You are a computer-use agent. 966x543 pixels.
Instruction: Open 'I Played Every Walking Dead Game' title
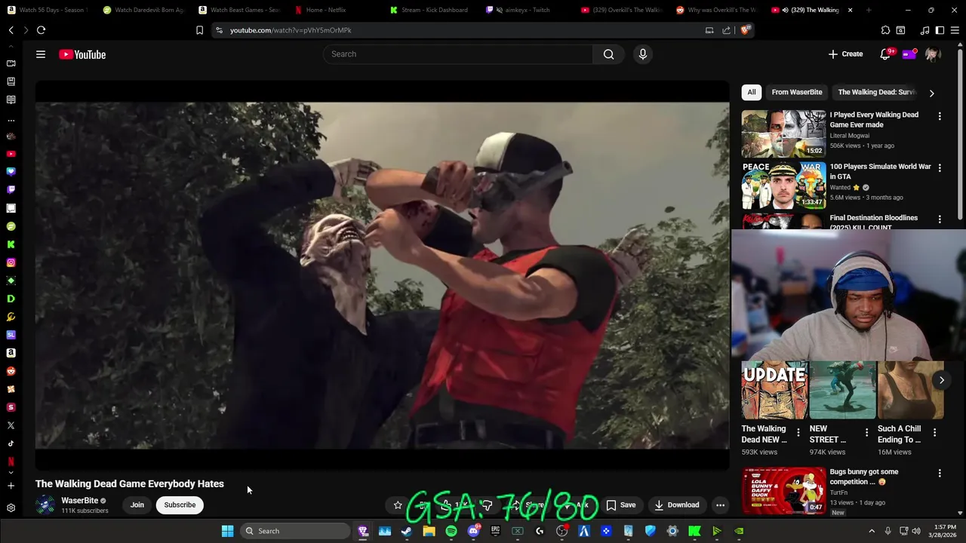click(874, 120)
